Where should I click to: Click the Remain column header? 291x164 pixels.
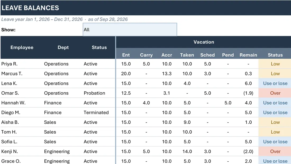[x=248, y=55]
